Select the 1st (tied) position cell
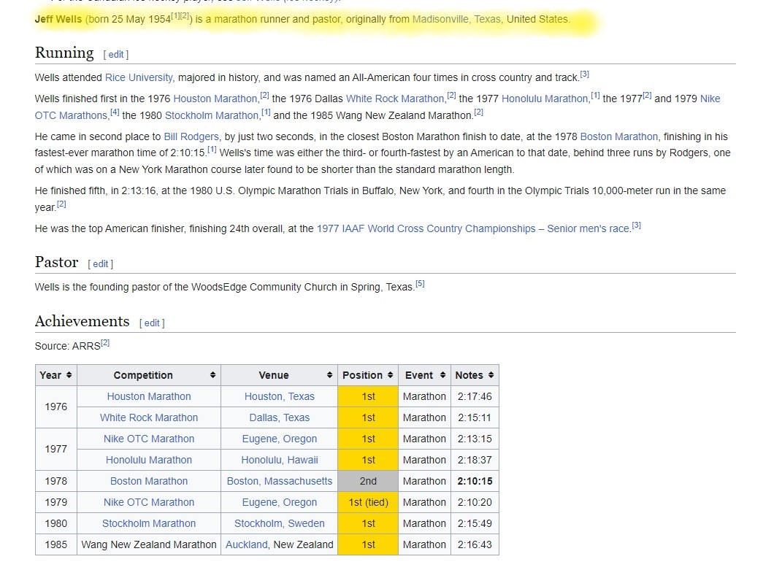This screenshot has height=570, width=782. click(368, 502)
